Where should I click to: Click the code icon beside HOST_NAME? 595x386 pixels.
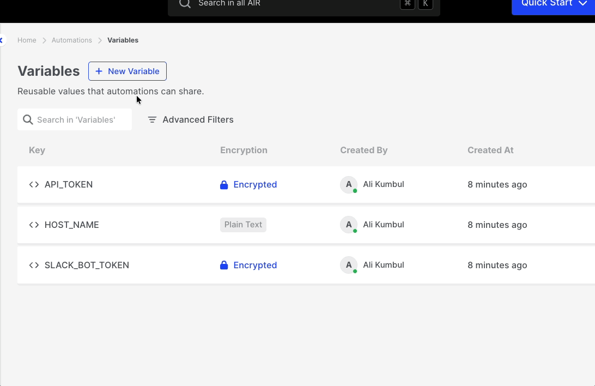pyautogui.click(x=34, y=225)
